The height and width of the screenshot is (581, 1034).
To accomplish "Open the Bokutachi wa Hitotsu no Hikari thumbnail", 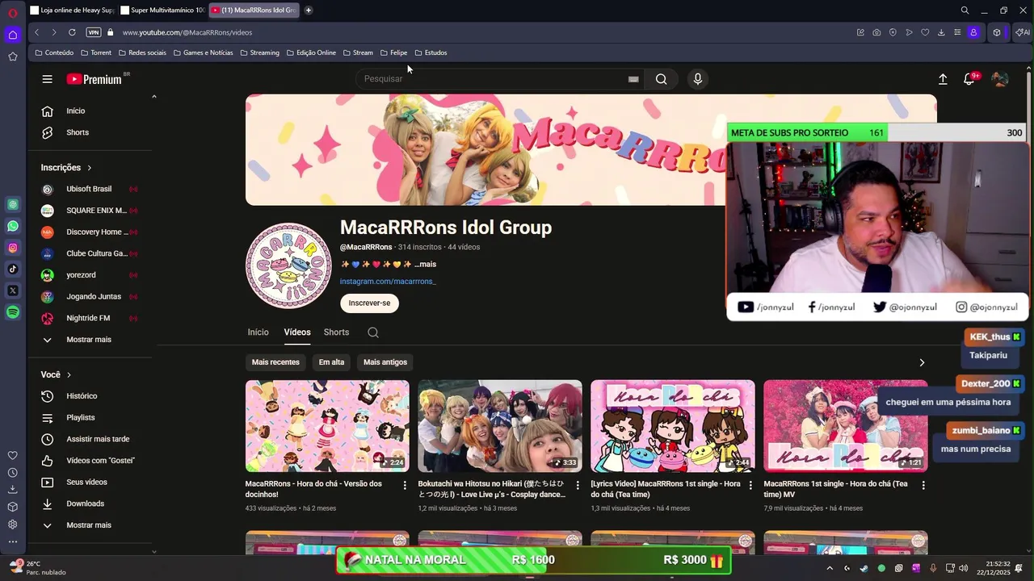I will click(500, 426).
